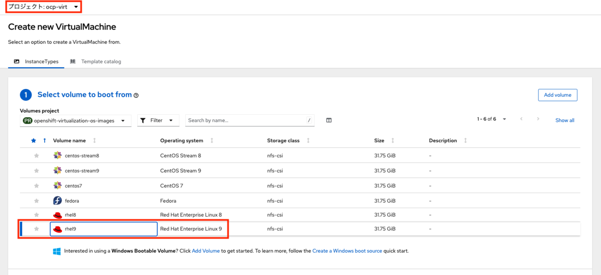Viewport: 601px width, 275px height.
Task: Click the Volume name column header
Action: click(x=69, y=141)
